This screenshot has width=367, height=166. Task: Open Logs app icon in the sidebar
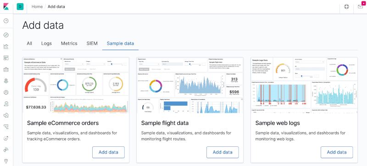pos(6,115)
